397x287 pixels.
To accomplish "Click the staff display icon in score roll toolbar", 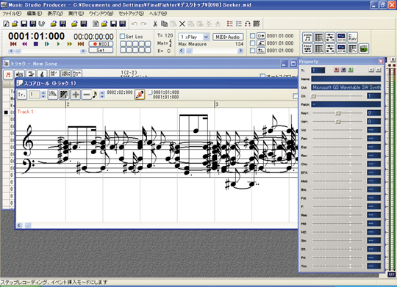I will [53, 95].
